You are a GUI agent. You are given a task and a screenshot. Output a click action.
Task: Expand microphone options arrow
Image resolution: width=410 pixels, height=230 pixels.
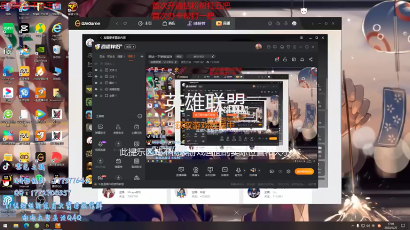pos(244,171)
